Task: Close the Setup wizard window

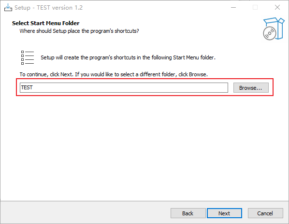Action: (277, 7)
